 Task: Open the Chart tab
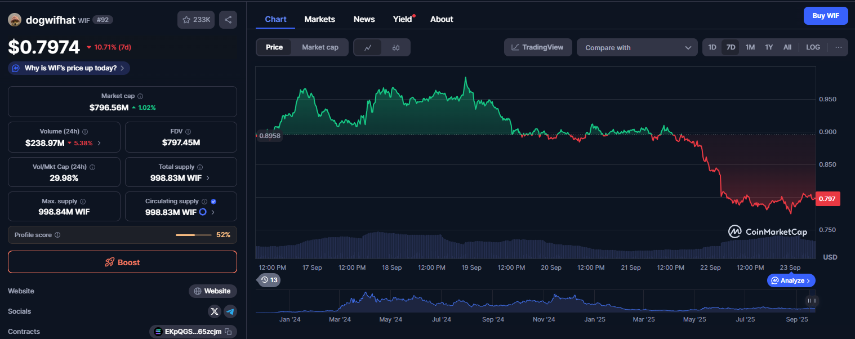pos(275,19)
